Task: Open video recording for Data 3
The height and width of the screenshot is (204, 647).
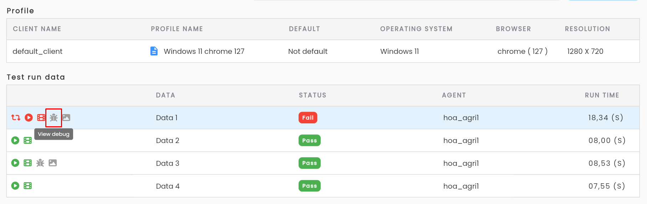Action: (x=28, y=163)
